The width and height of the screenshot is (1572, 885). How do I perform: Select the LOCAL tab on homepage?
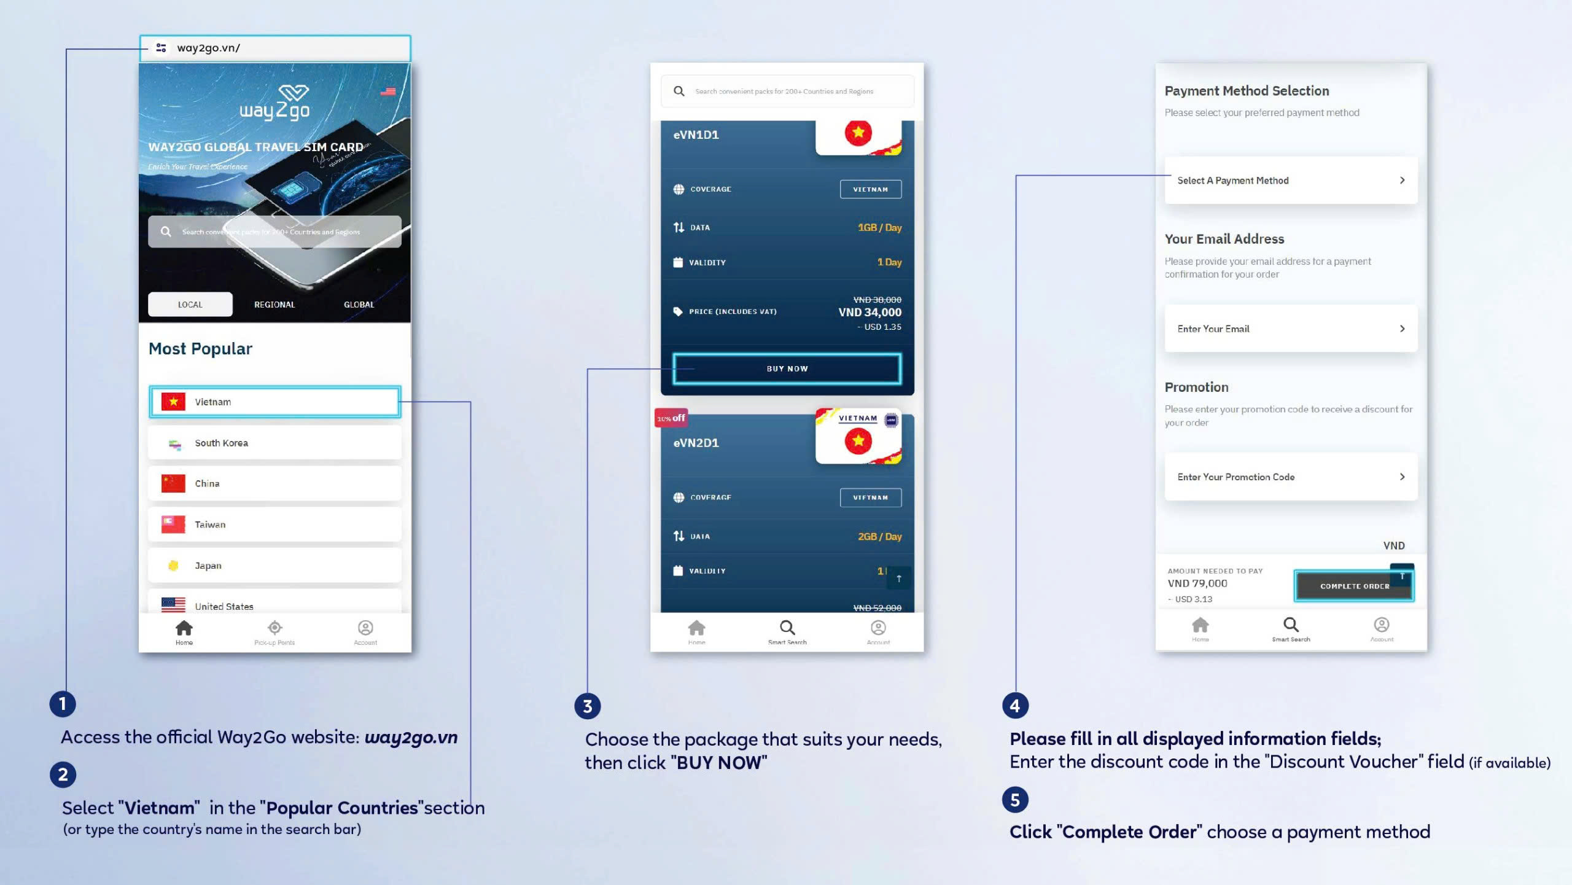tap(189, 303)
